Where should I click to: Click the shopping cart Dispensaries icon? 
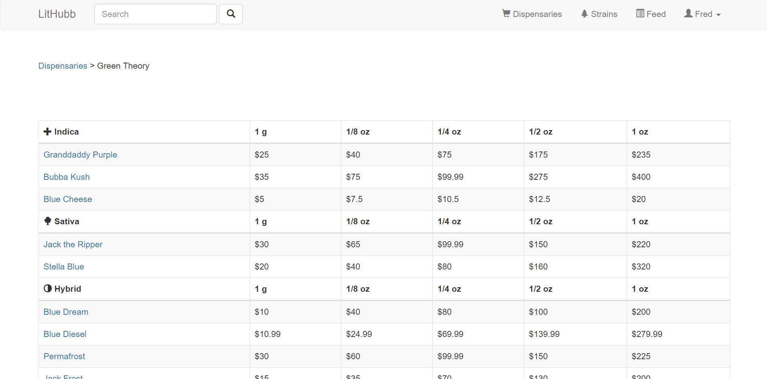pos(506,14)
